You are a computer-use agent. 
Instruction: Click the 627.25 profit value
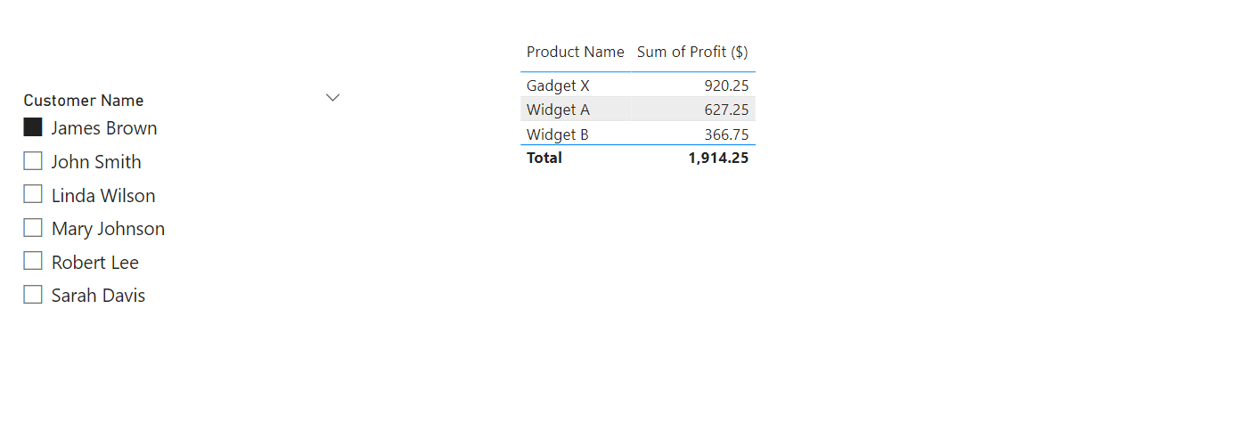[x=726, y=110]
